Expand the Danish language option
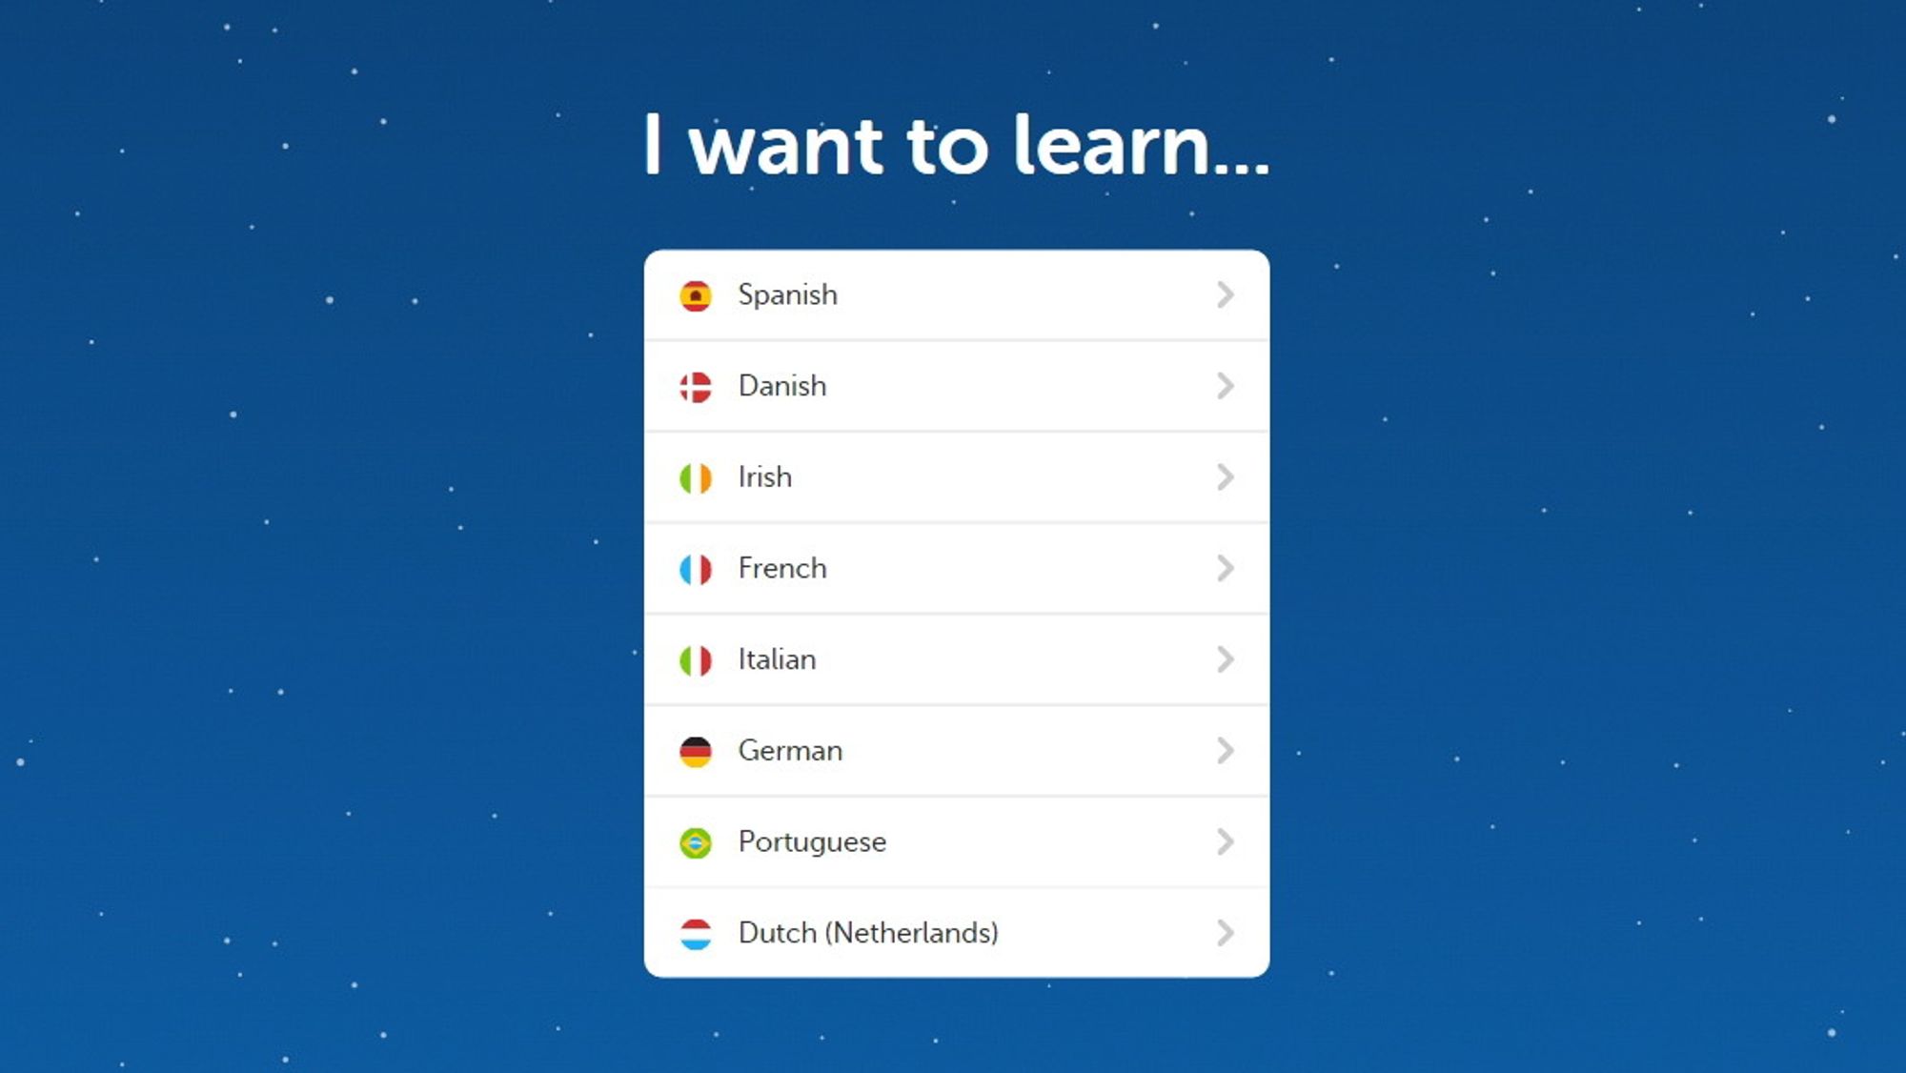This screenshot has width=1906, height=1073. [x=953, y=385]
